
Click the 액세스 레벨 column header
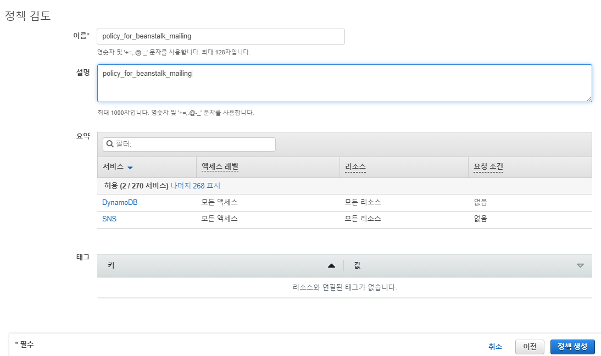tap(220, 166)
